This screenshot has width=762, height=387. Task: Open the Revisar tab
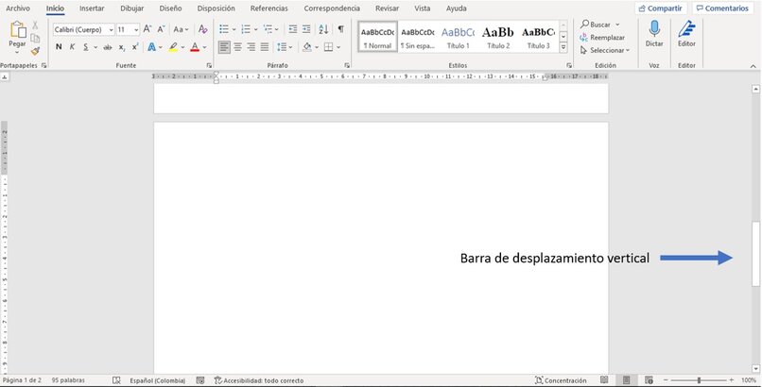point(387,8)
